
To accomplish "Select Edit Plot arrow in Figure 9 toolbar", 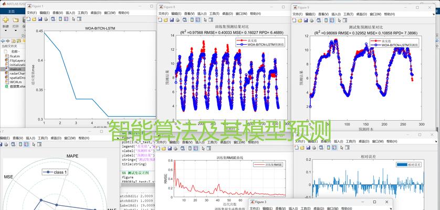I will tap(340, 20).
